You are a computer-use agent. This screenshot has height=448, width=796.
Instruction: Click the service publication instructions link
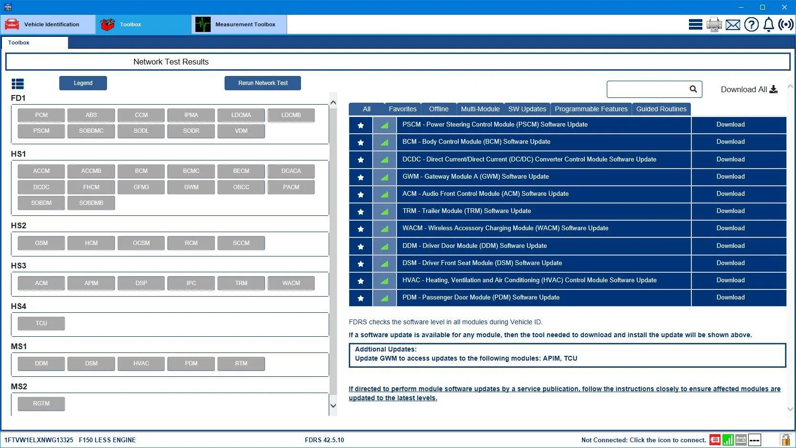tap(564, 394)
